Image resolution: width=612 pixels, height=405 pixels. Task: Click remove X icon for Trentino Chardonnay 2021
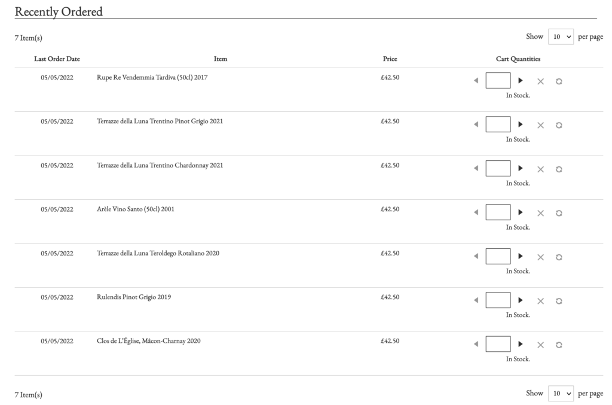[x=540, y=169]
